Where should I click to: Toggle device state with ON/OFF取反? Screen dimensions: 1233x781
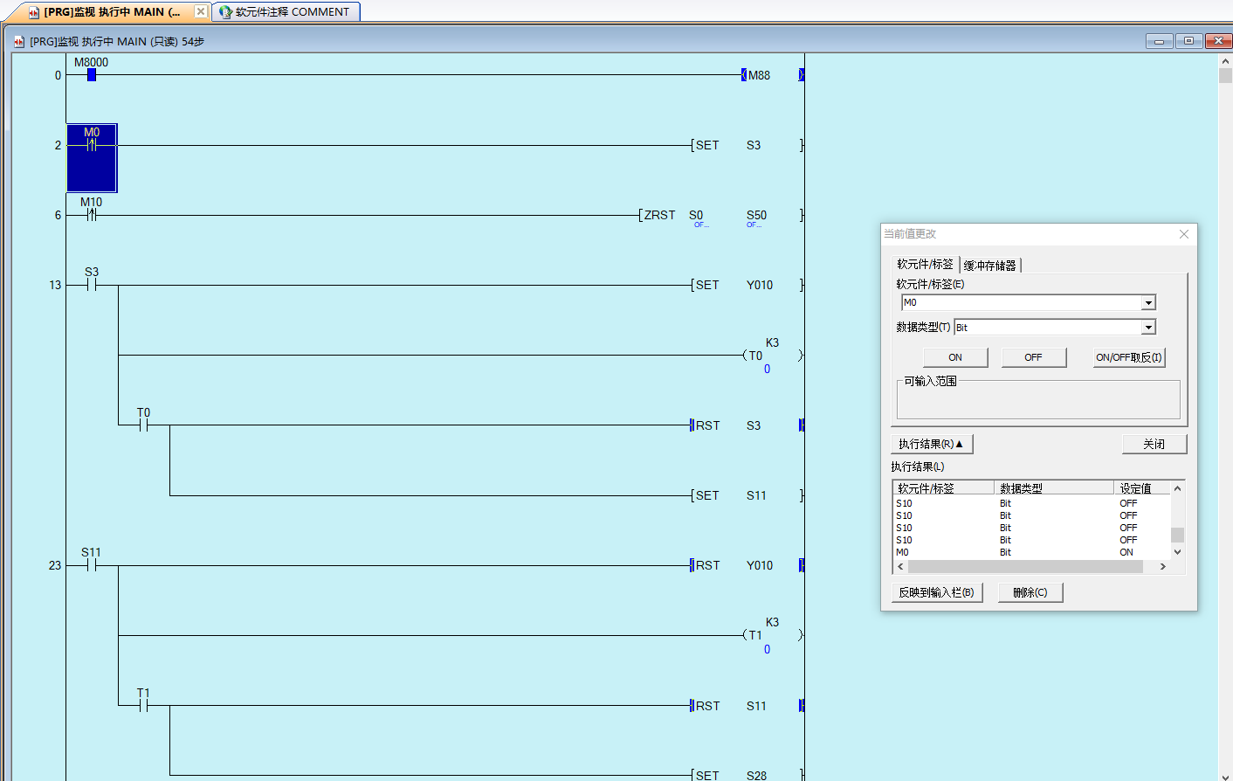(x=1128, y=357)
